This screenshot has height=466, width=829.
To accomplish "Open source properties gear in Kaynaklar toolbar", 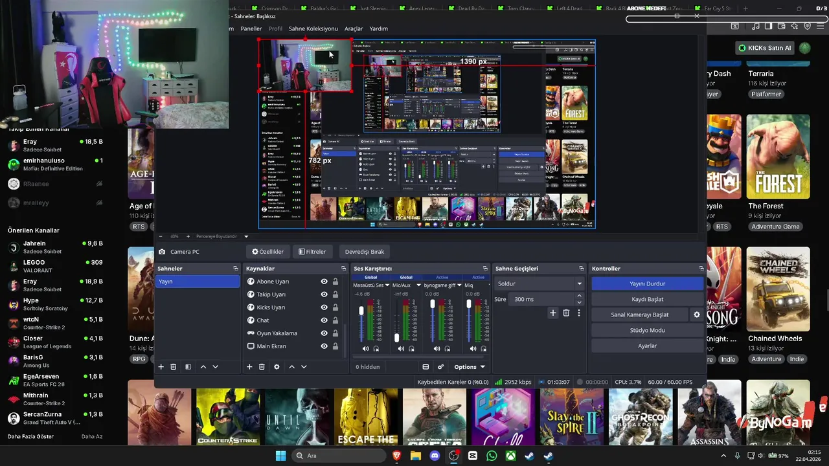I will 277,367.
